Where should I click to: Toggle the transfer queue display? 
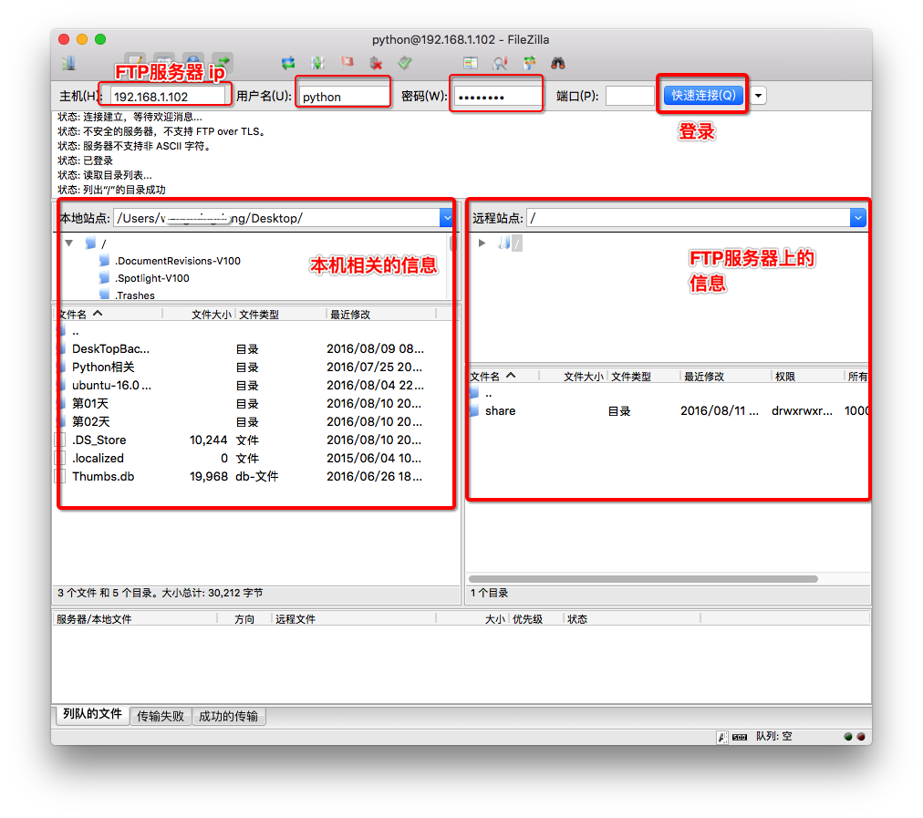(x=223, y=63)
